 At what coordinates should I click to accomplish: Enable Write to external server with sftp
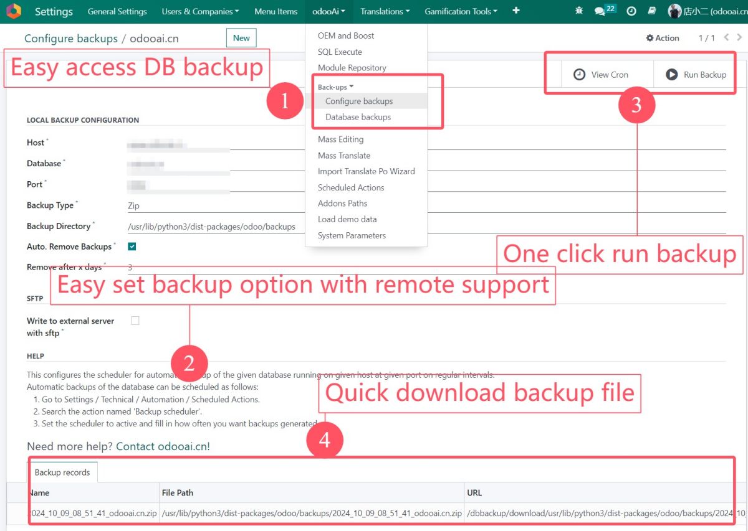135,321
